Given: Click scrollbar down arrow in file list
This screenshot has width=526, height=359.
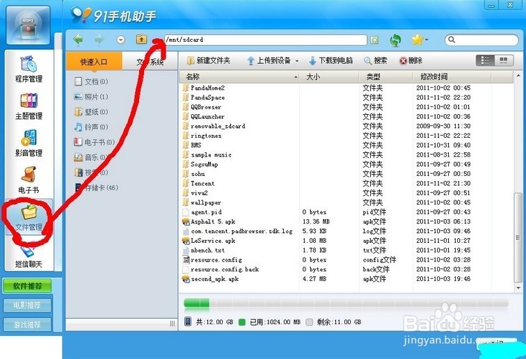Looking at the screenshot, I should (518, 288).
